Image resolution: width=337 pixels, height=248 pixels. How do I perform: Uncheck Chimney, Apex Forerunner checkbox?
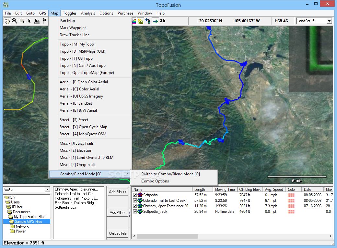[x=135, y=206]
